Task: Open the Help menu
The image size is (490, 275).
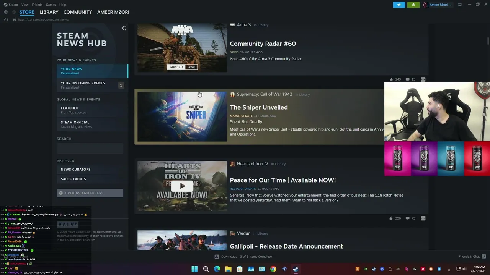Action: (x=63, y=5)
